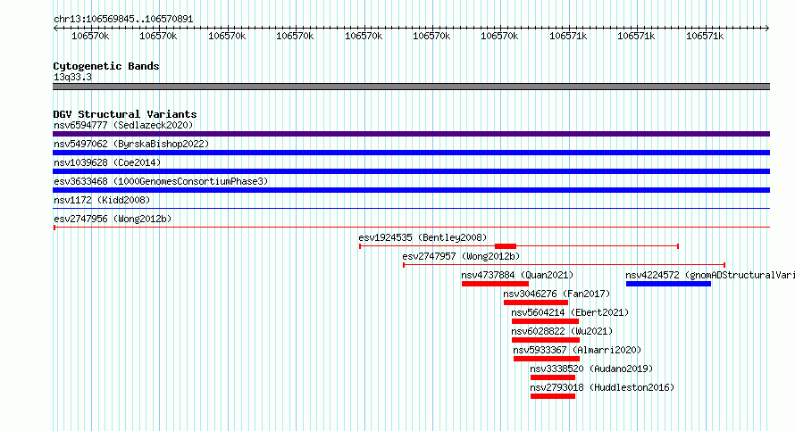
Task: Click the esv2747957 (Wong2012b) label
Action: [x=461, y=256]
